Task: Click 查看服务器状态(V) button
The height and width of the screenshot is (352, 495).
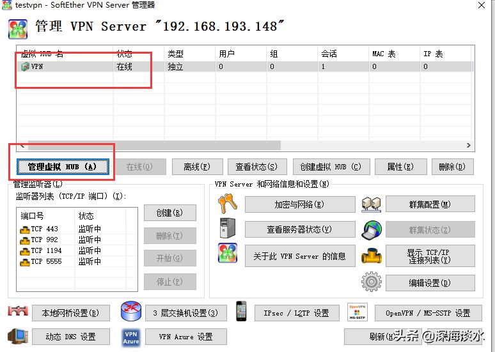Action: (300, 229)
